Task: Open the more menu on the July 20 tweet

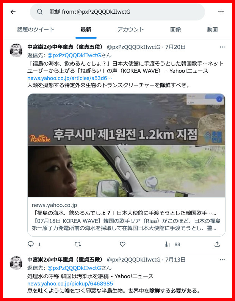Action: [x=222, y=47]
